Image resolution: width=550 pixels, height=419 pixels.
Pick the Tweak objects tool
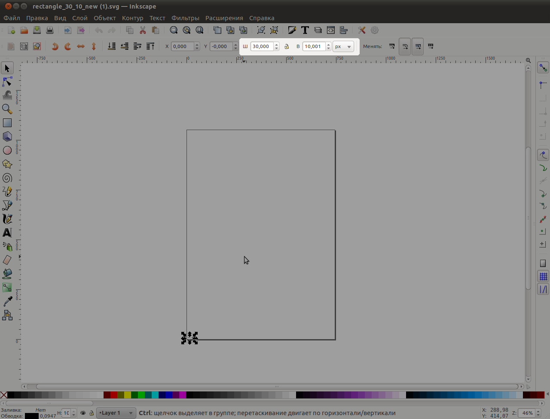point(7,95)
